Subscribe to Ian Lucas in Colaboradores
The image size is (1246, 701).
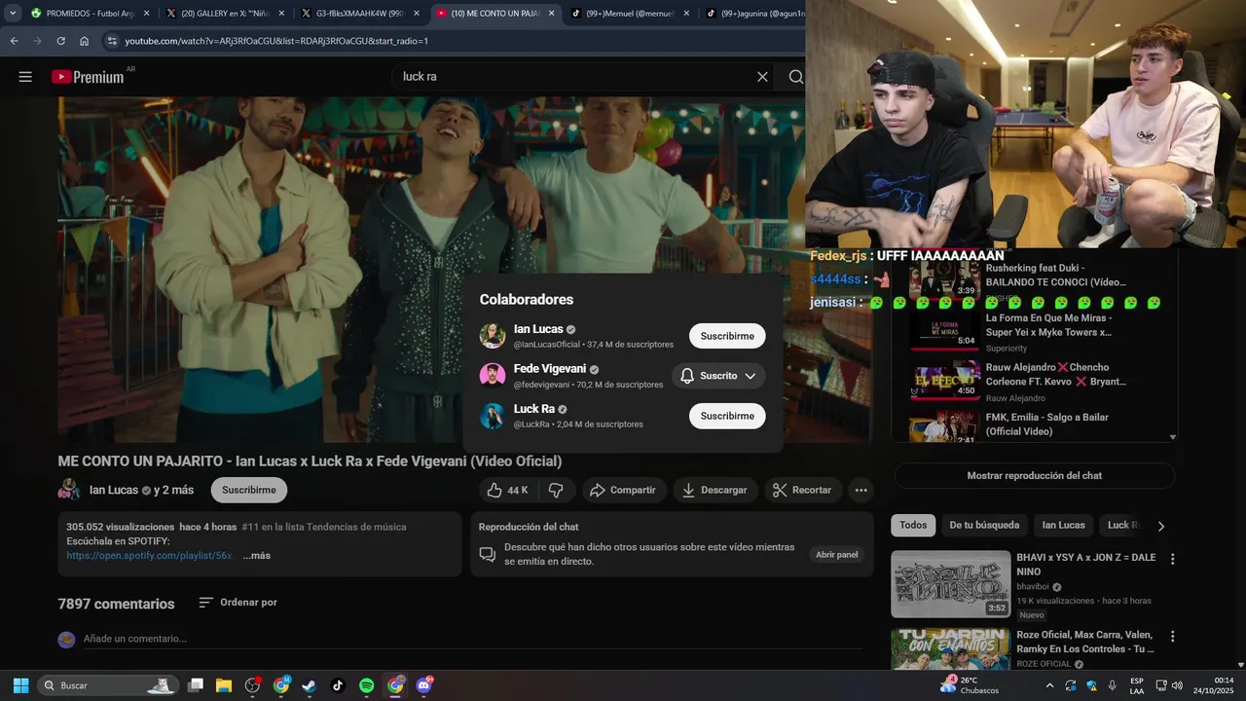[727, 336]
